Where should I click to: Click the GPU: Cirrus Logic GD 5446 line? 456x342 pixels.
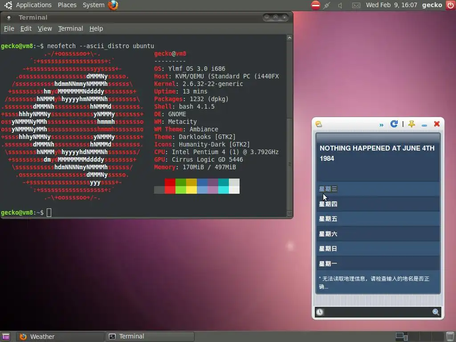click(x=198, y=159)
